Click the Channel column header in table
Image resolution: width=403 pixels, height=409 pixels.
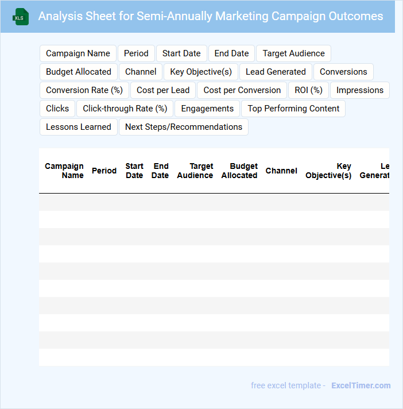[281, 171]
